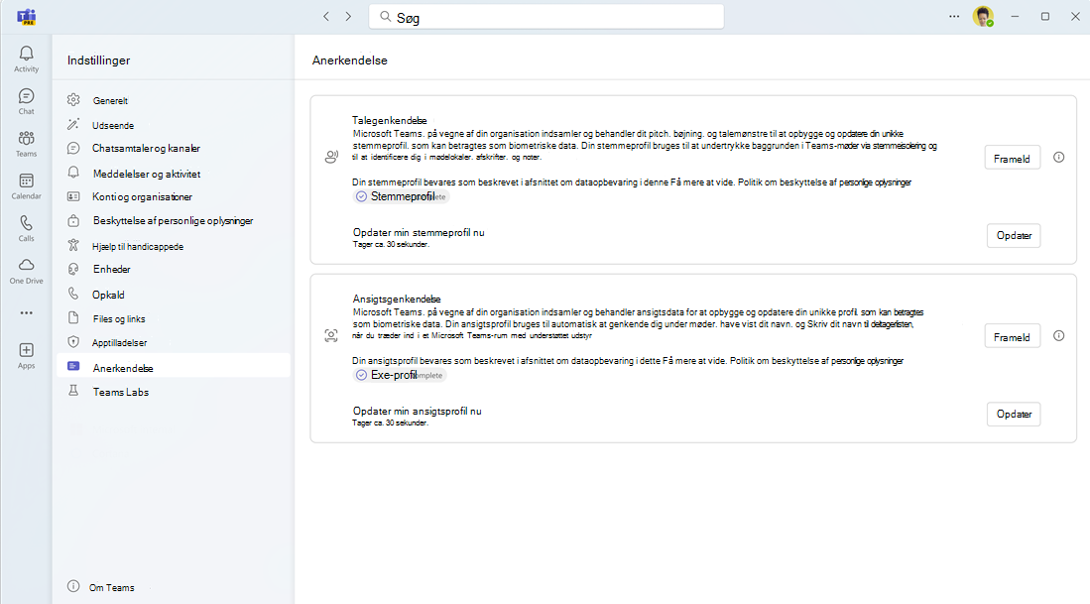The image size is (1090, 604).
Task: Open the profile avatar menu
Action: tap(983, 17)
